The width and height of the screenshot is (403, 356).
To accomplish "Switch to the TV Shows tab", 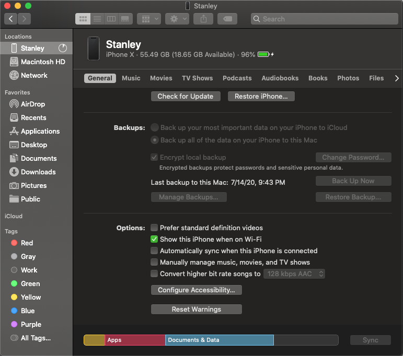I will (x=198, y=78).
